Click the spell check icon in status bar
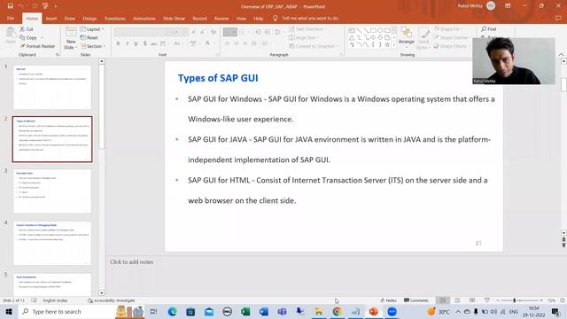 click(x=34, y=300)
